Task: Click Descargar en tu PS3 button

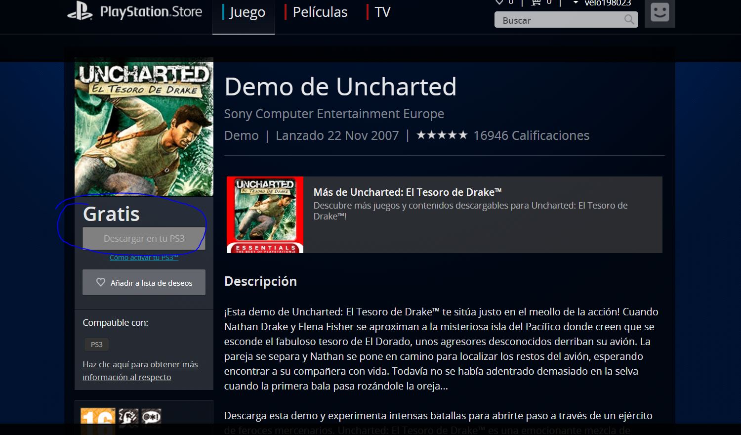Action: coord(144,239)
